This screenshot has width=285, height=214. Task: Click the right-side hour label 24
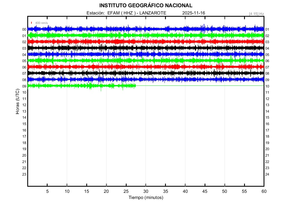pos(267,174)
